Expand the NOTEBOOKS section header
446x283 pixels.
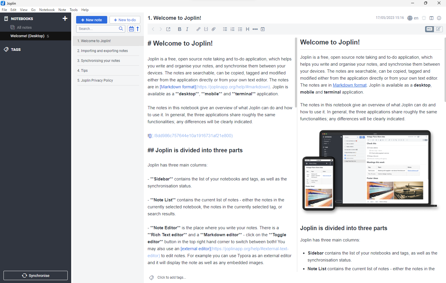[x=22, y=19]
